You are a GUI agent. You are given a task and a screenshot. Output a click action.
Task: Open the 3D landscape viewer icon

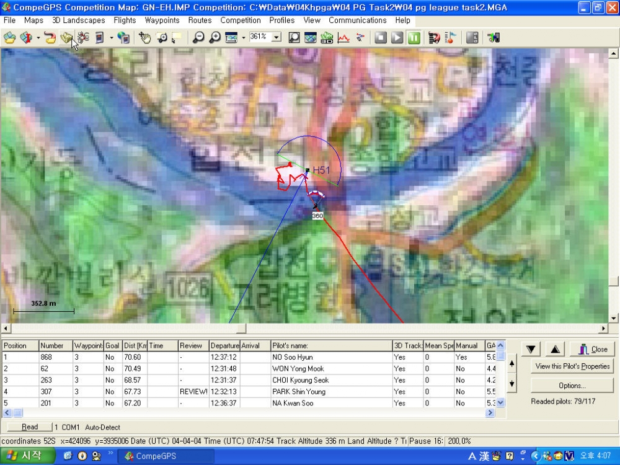pos(327,38)
